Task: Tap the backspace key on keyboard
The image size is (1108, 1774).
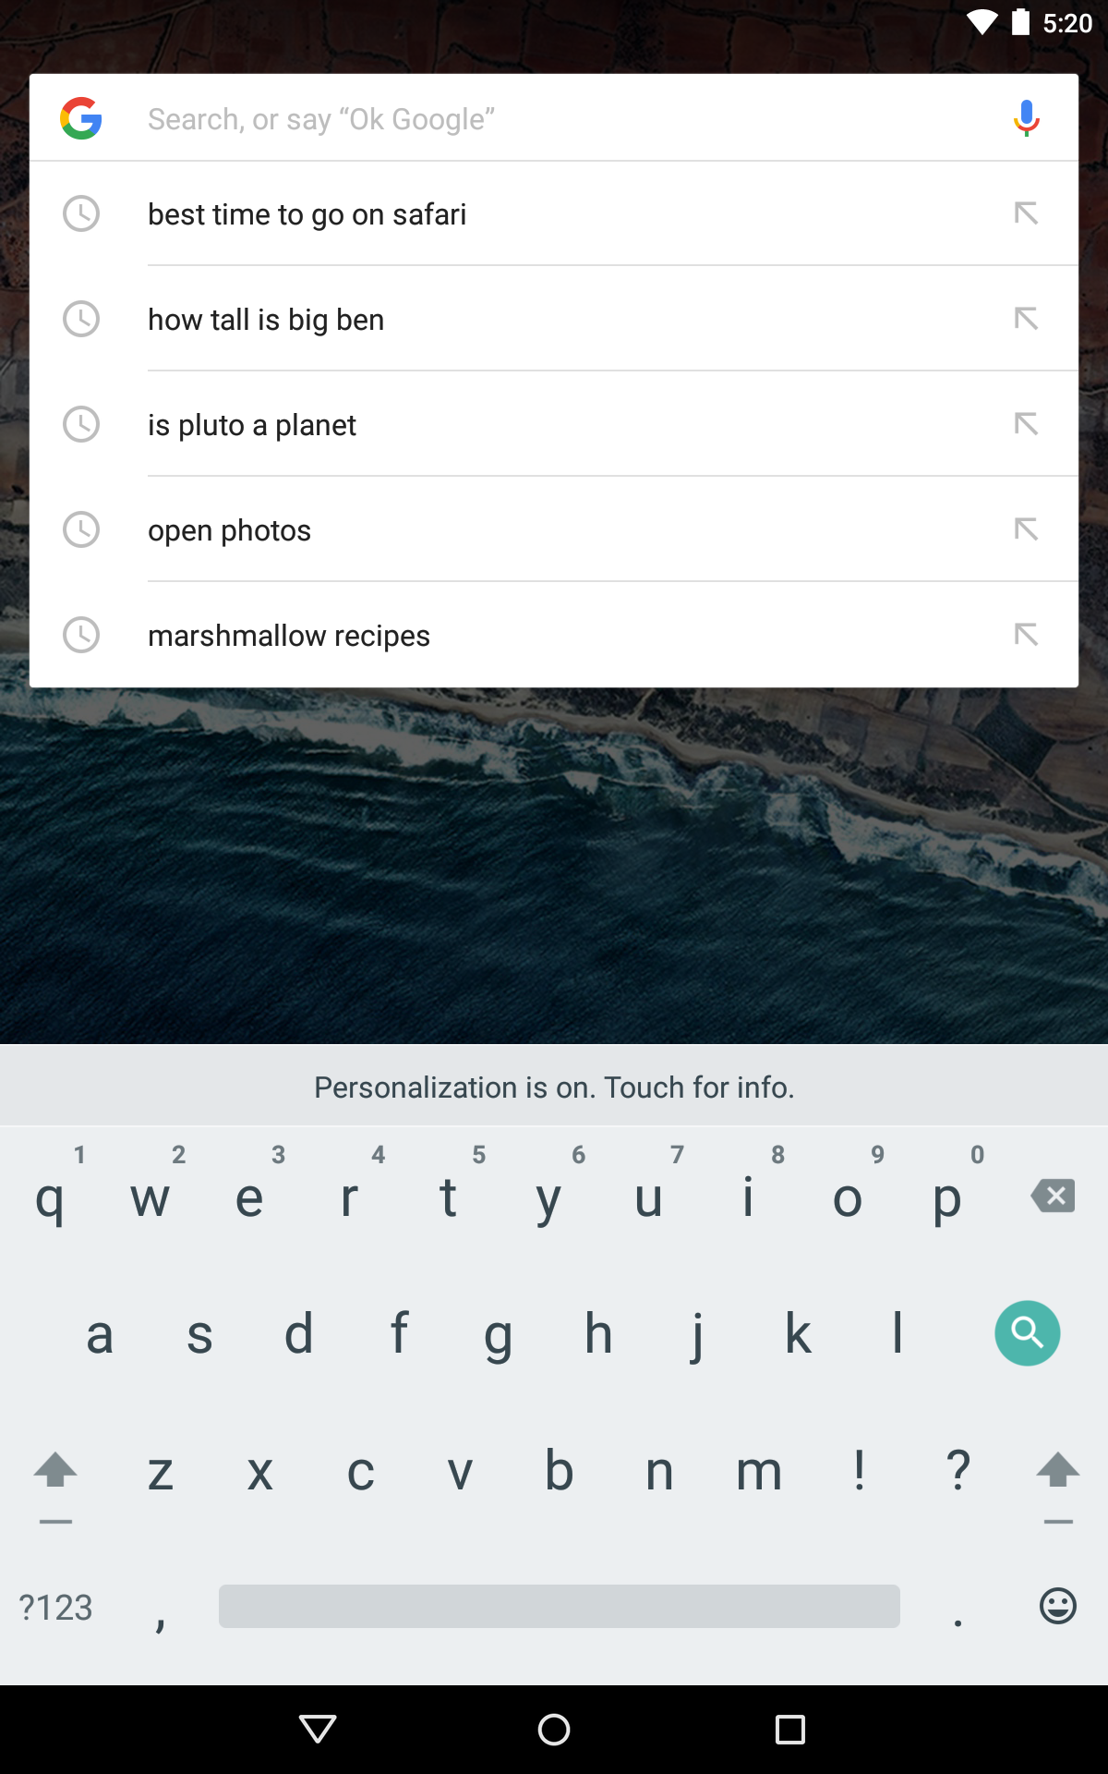Action: pos(1053,1197)
